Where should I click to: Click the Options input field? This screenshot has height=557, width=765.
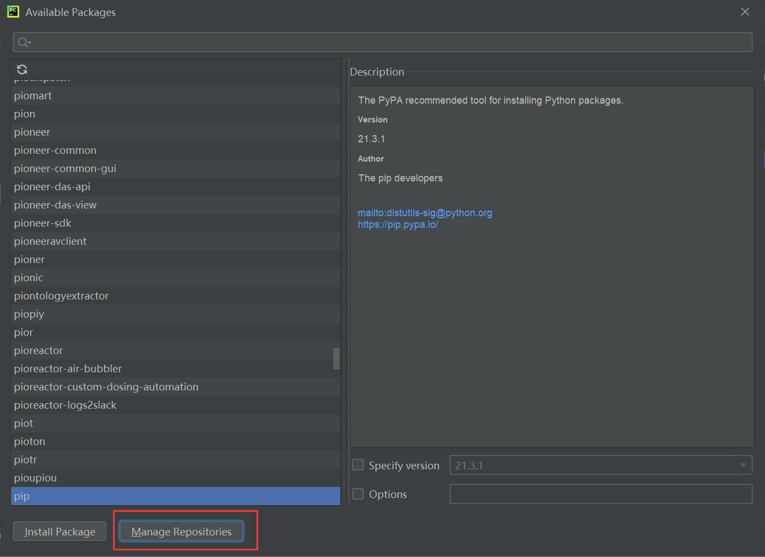pos(601,494)
